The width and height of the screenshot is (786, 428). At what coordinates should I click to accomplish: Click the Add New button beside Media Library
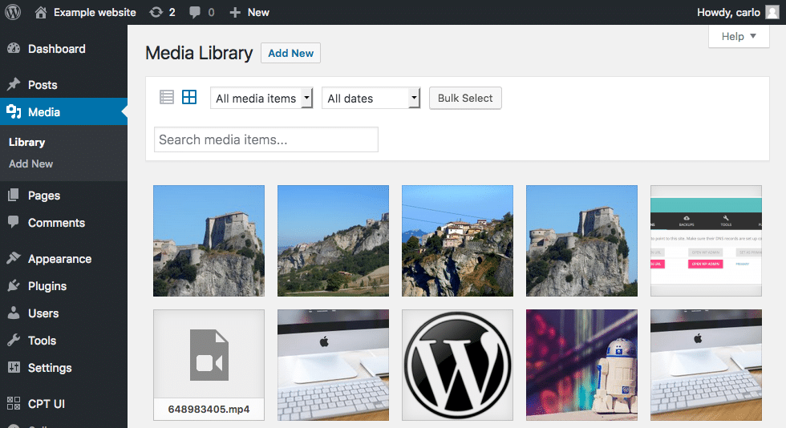[x=290, y=53]
